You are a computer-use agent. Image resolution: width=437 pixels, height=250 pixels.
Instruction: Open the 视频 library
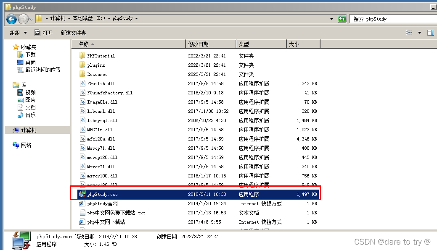coord(30,92)
